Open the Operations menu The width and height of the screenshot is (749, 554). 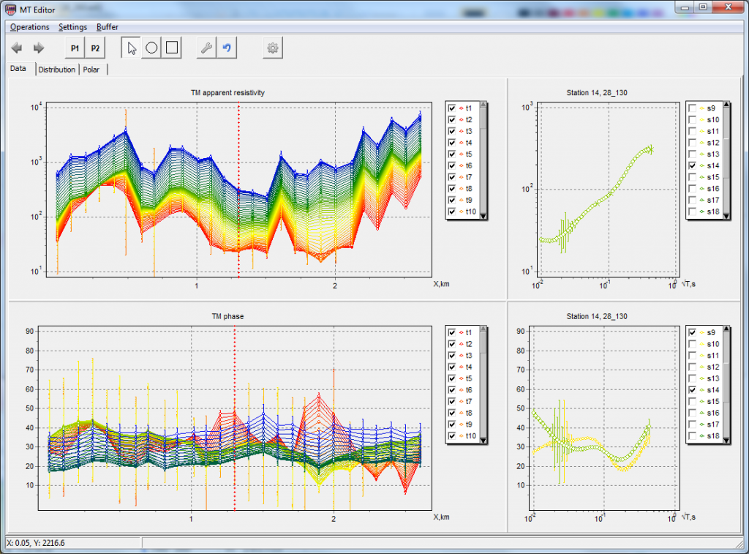[x=29, y=26]
